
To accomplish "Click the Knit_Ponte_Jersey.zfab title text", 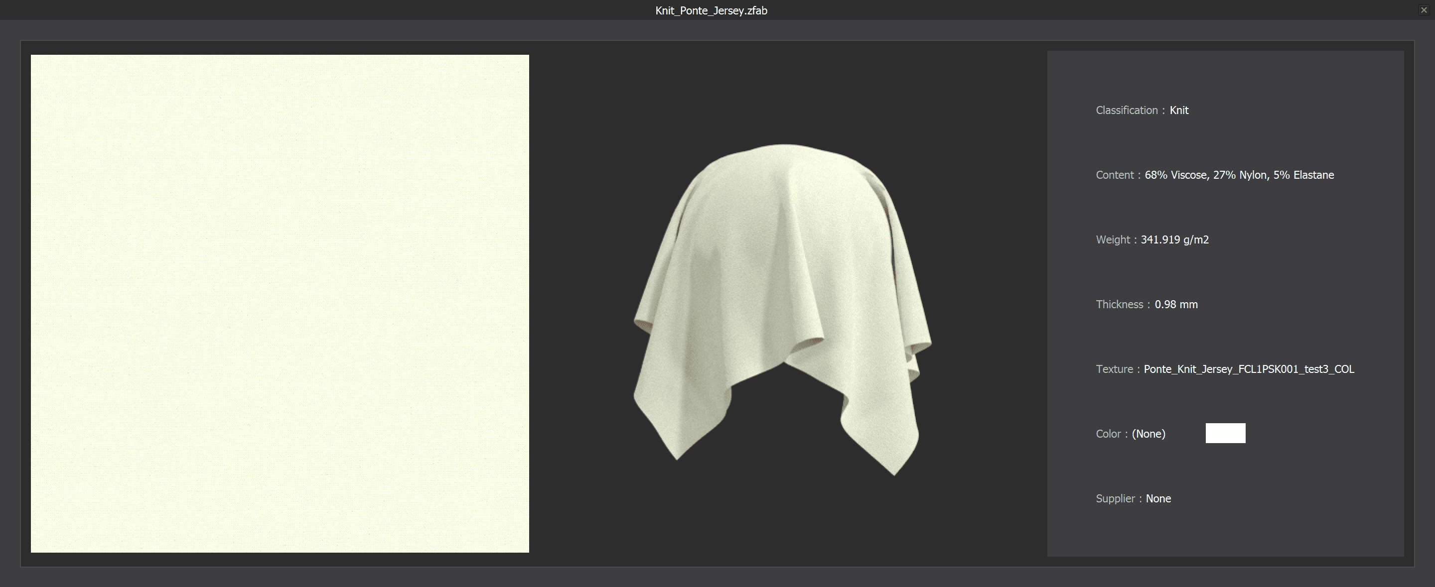I will [x=712, y=10].
